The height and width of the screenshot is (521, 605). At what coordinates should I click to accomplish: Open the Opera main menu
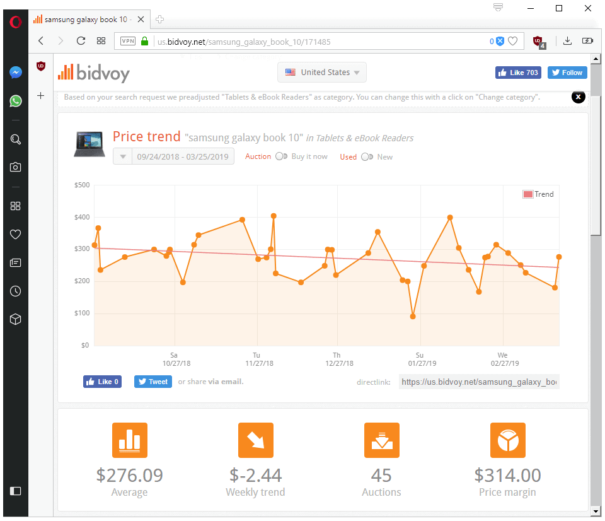coord(16,21)
